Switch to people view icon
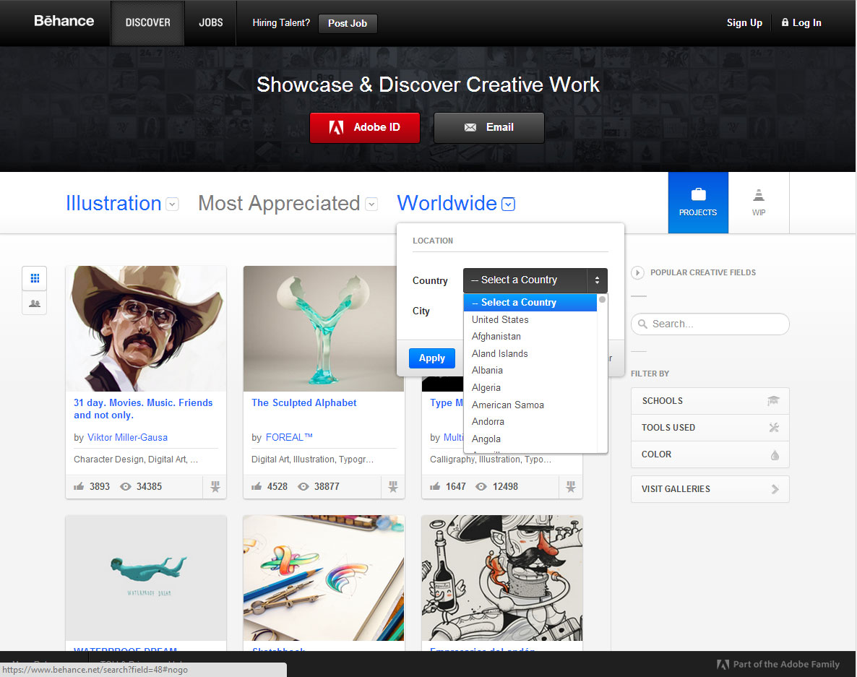The image size is (857, 677). 34,303
